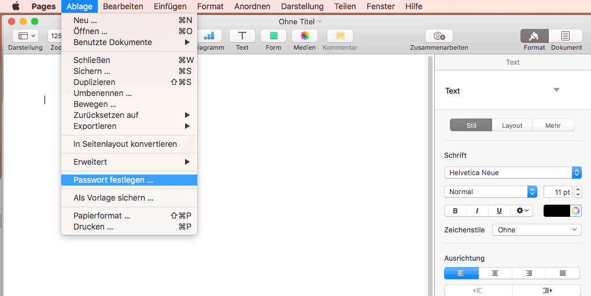Open the Anordnen menu
Screen dimensions: 591x296
click(252, 6)
